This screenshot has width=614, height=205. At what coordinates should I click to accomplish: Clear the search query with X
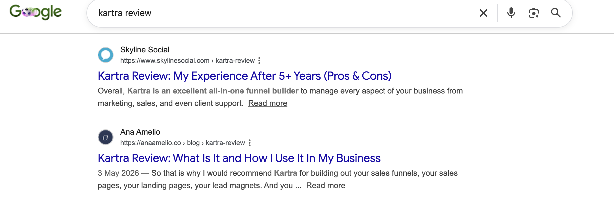[x=483, y=13]
